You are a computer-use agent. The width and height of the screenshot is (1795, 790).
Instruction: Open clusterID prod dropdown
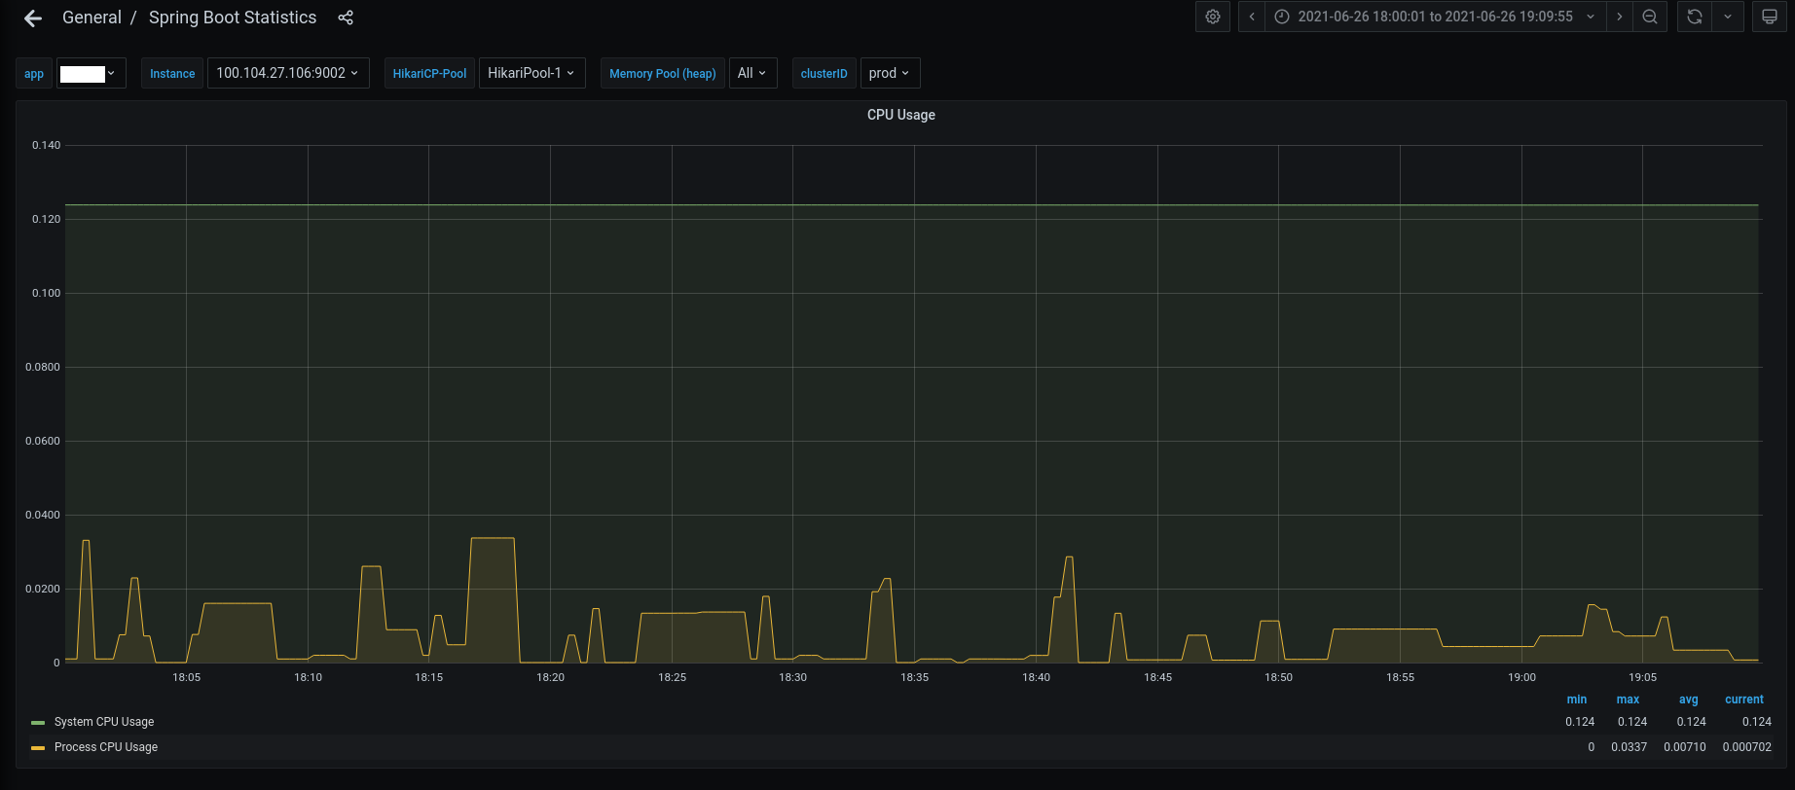tap(890, 73)
